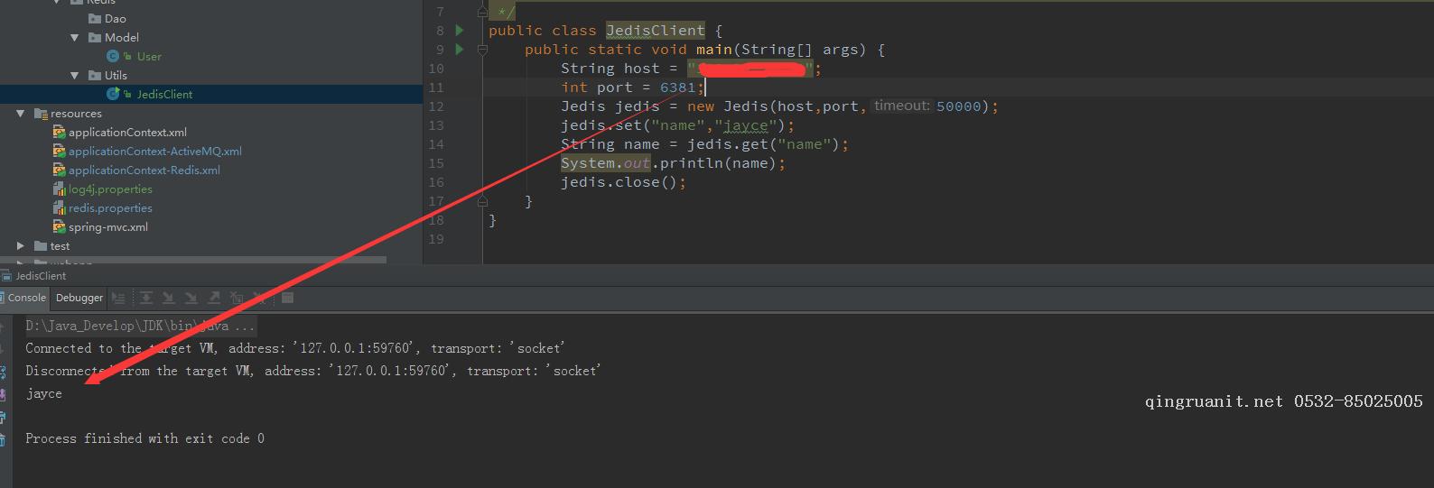Click 'Process finished with exit code 0' text

tap(144, 438)
